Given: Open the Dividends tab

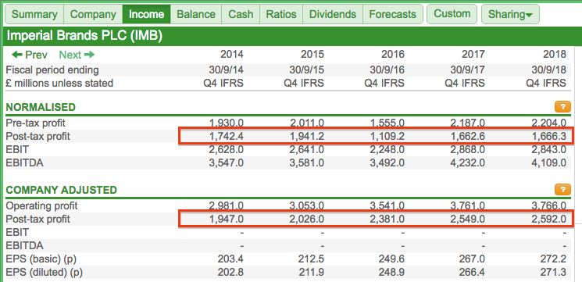Looking at the screenshot, I should coord(333,14).
